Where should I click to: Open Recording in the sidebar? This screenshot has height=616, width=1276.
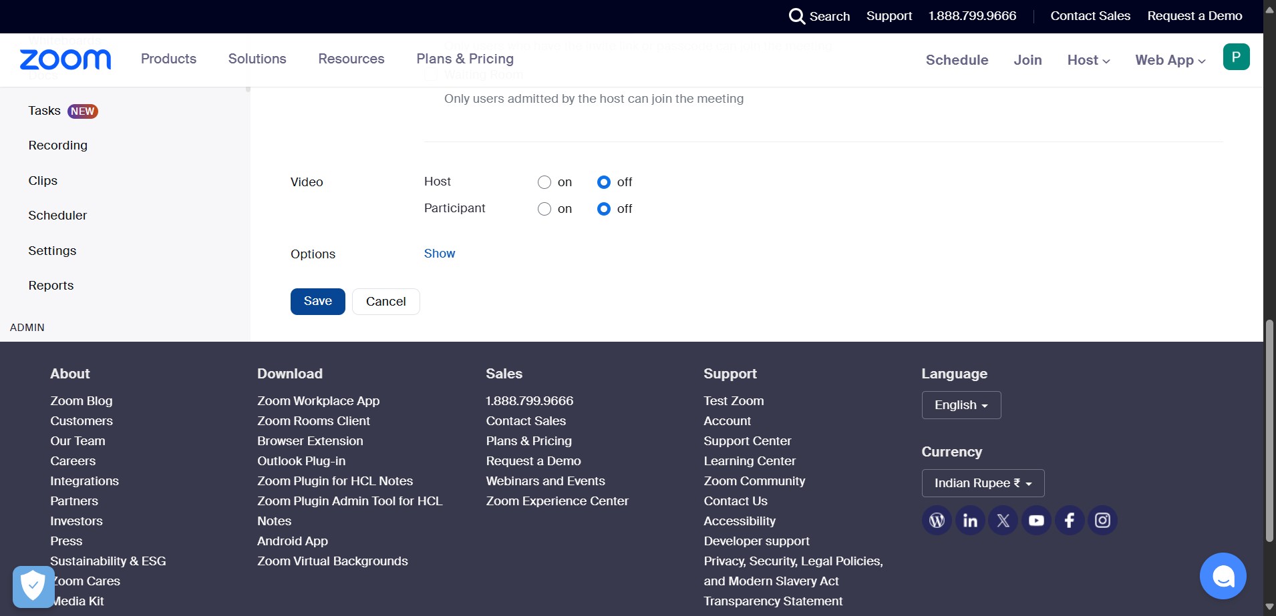coord(58,145)
